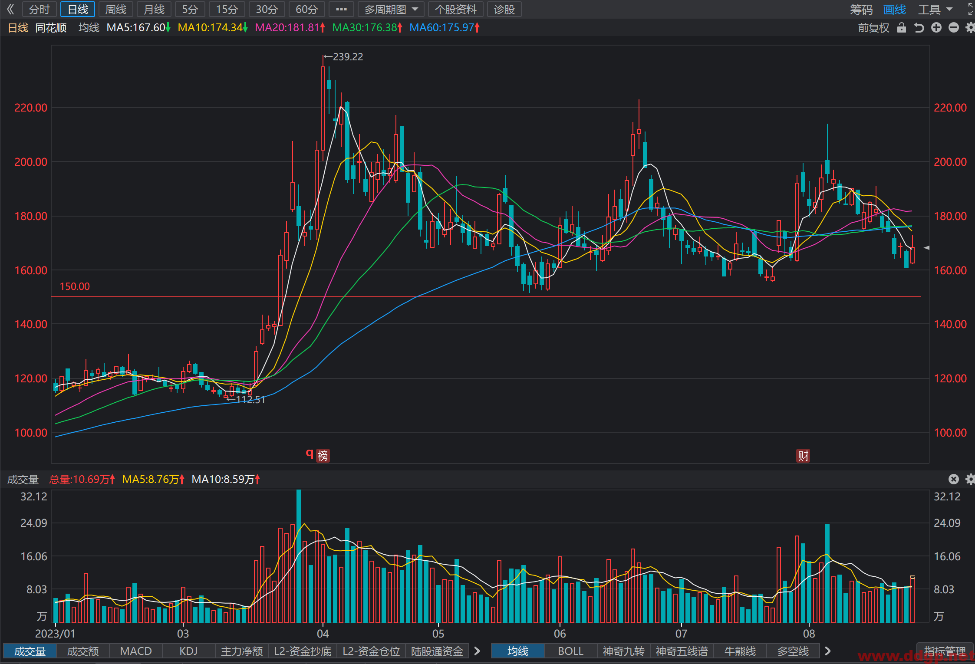The height and width of the screenshot is (664, 975).
Task: Switch to the 周线 weekly chart tab
Action: click(116, 9)
